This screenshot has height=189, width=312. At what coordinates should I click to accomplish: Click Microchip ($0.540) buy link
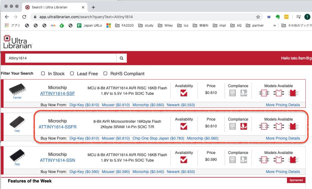(x=148, y=172)
